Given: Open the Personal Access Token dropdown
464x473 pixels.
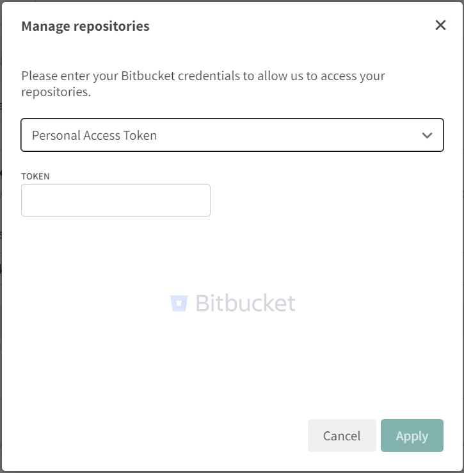Looking at the screenshot, I should (x=232, y=135).
